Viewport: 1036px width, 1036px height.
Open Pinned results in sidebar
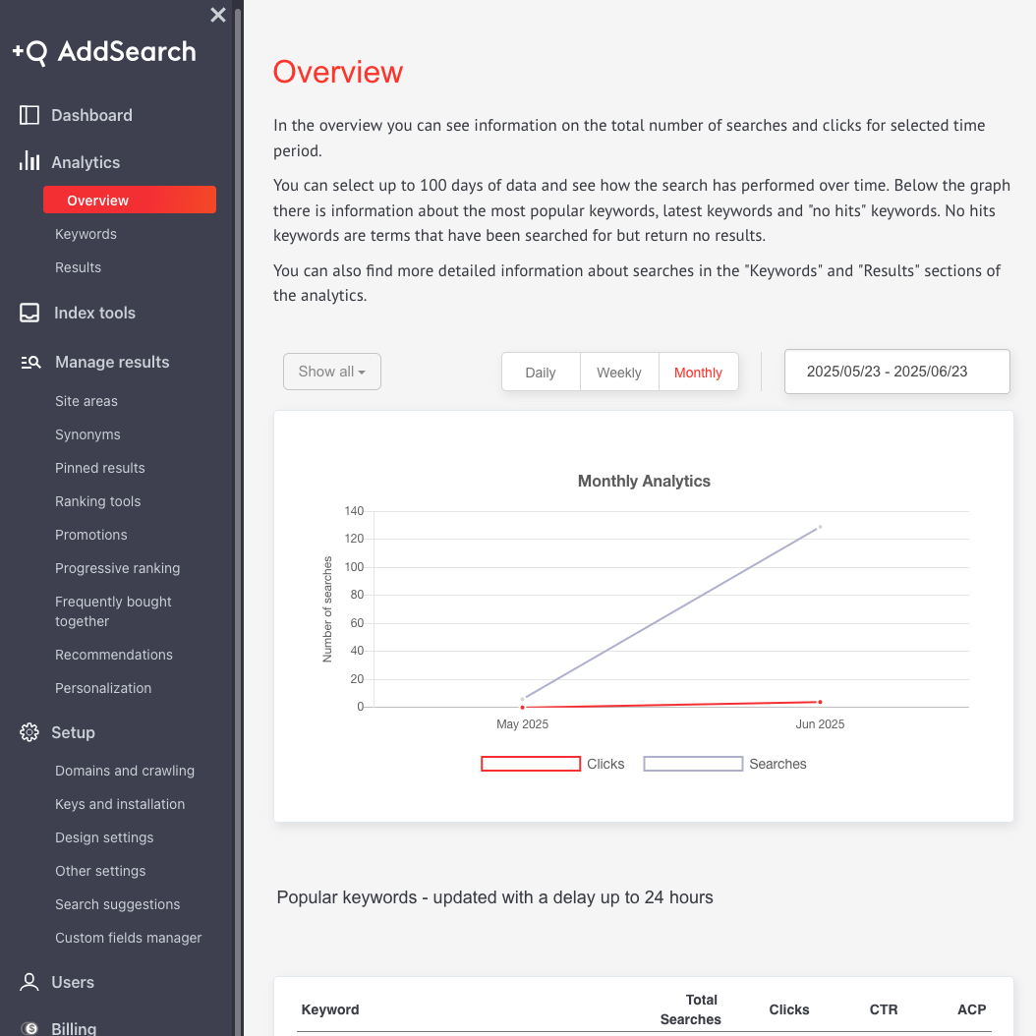(99, 468)
